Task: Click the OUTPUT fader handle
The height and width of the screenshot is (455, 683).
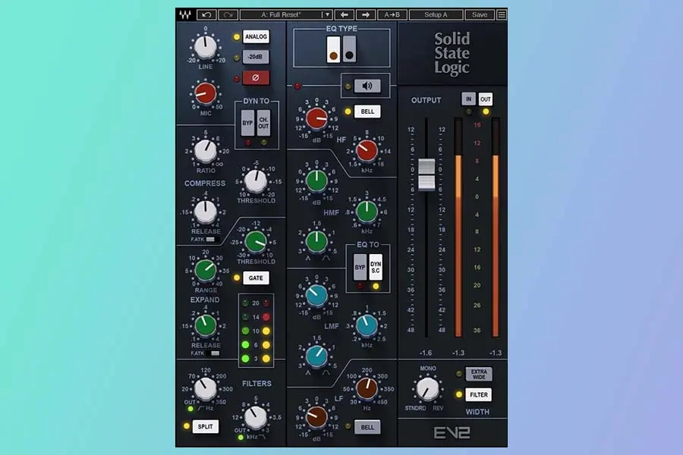Action: [x=426, y=174]
